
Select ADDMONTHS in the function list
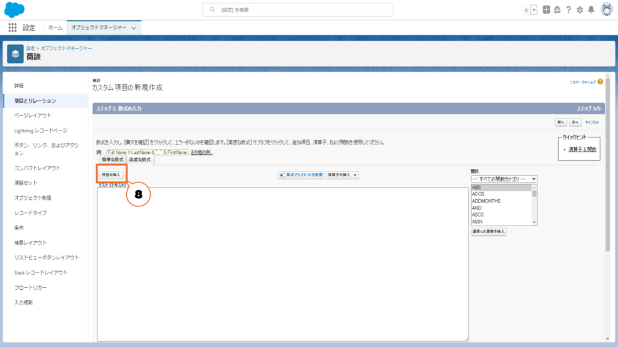click(x=501, y=201)
